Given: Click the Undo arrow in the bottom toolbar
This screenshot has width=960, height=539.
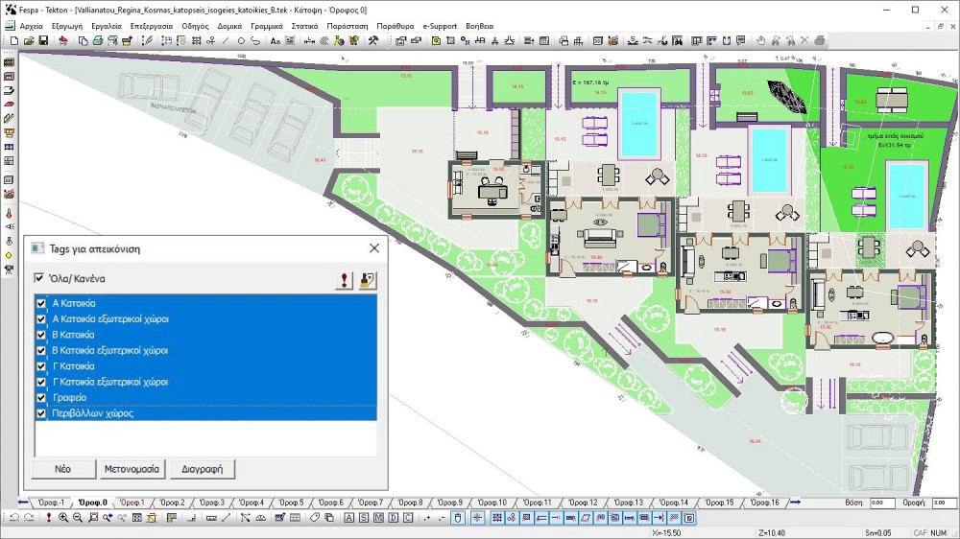Looking at the screenshot, I should [14, 518].
